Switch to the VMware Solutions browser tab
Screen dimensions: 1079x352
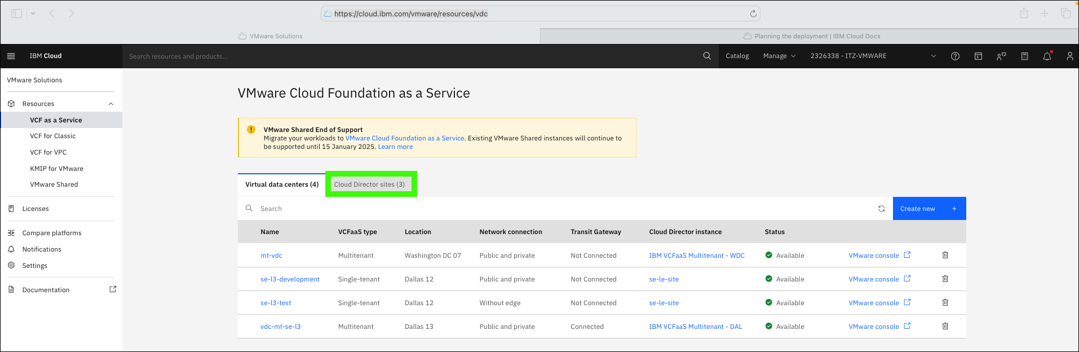point(271,36)
